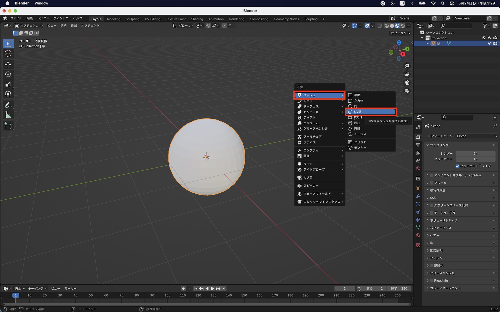This screenshot has width=500, height=312.
Task: Toggle ビューポートデノイズ checkbox
Action: pyautogui.click(x=457, y=166)
